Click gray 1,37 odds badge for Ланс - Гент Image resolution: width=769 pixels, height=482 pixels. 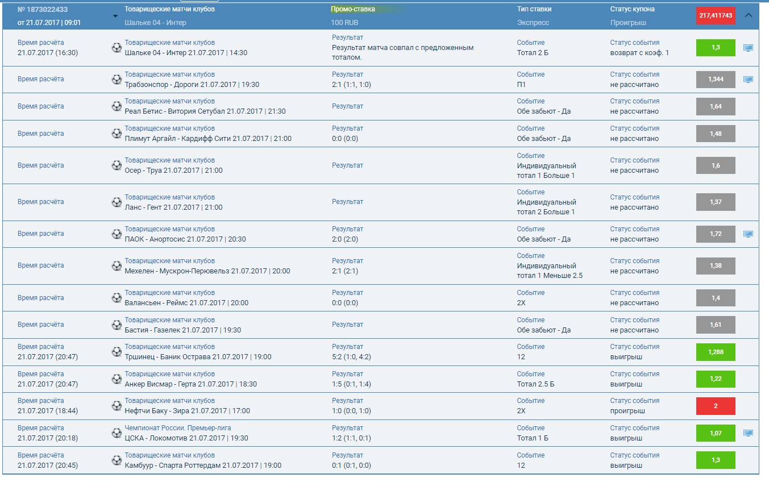click(x=716, y=202)
